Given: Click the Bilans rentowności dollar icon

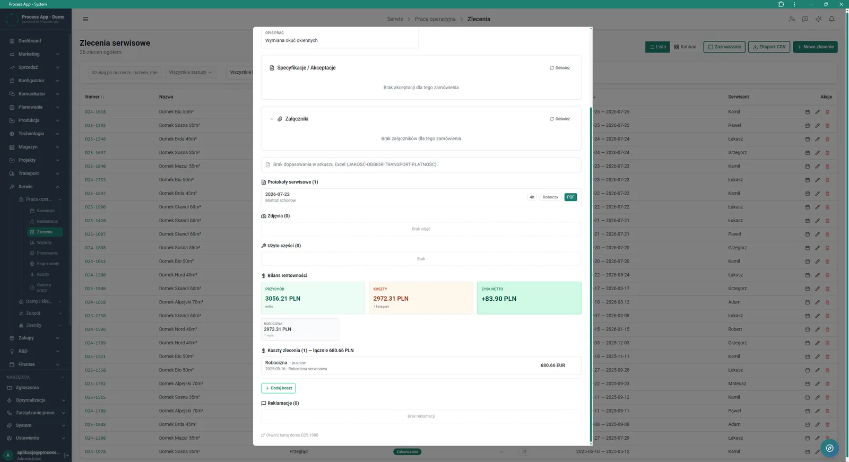Looking at the screenshot, I should [264, 276].
